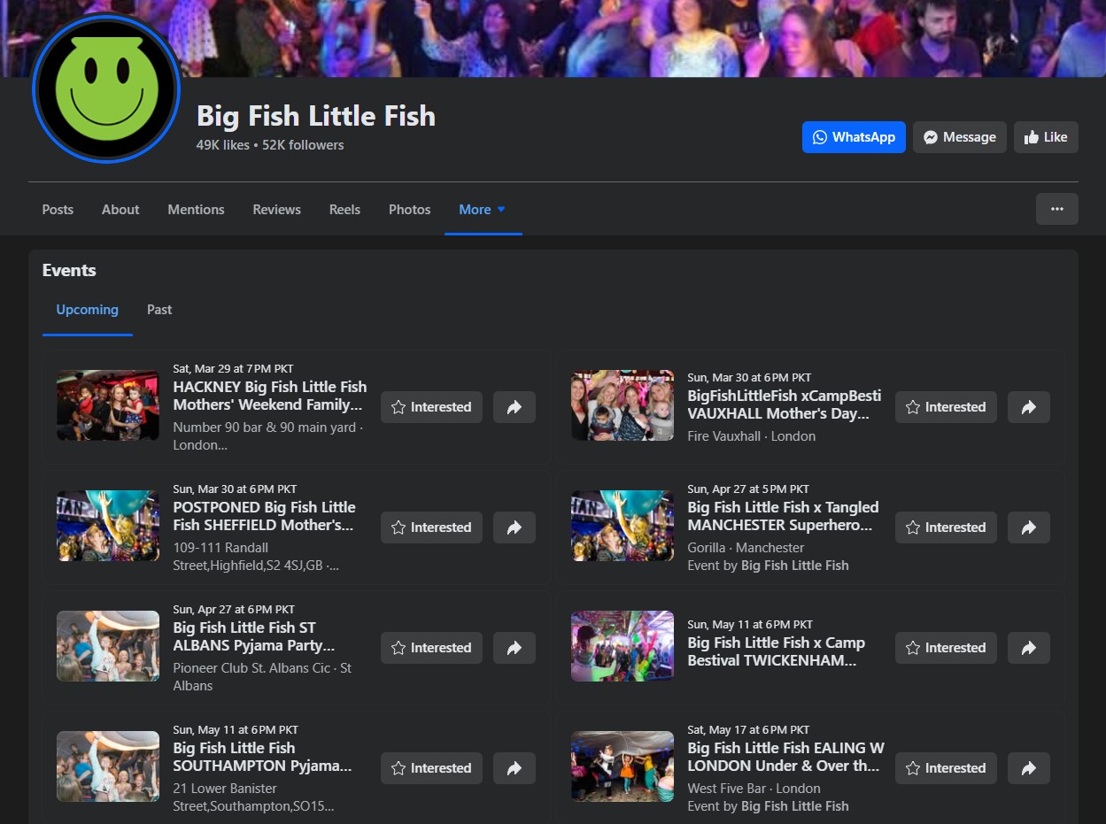Mark Interested for Camp Bestival TWICKENHAM event
Image resolution: width=1106 pixels, height=824 pixels.
(947, 648)
